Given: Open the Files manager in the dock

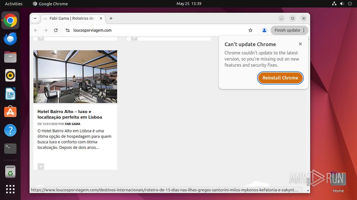Looking at the screenshot, I should (10, 57).
